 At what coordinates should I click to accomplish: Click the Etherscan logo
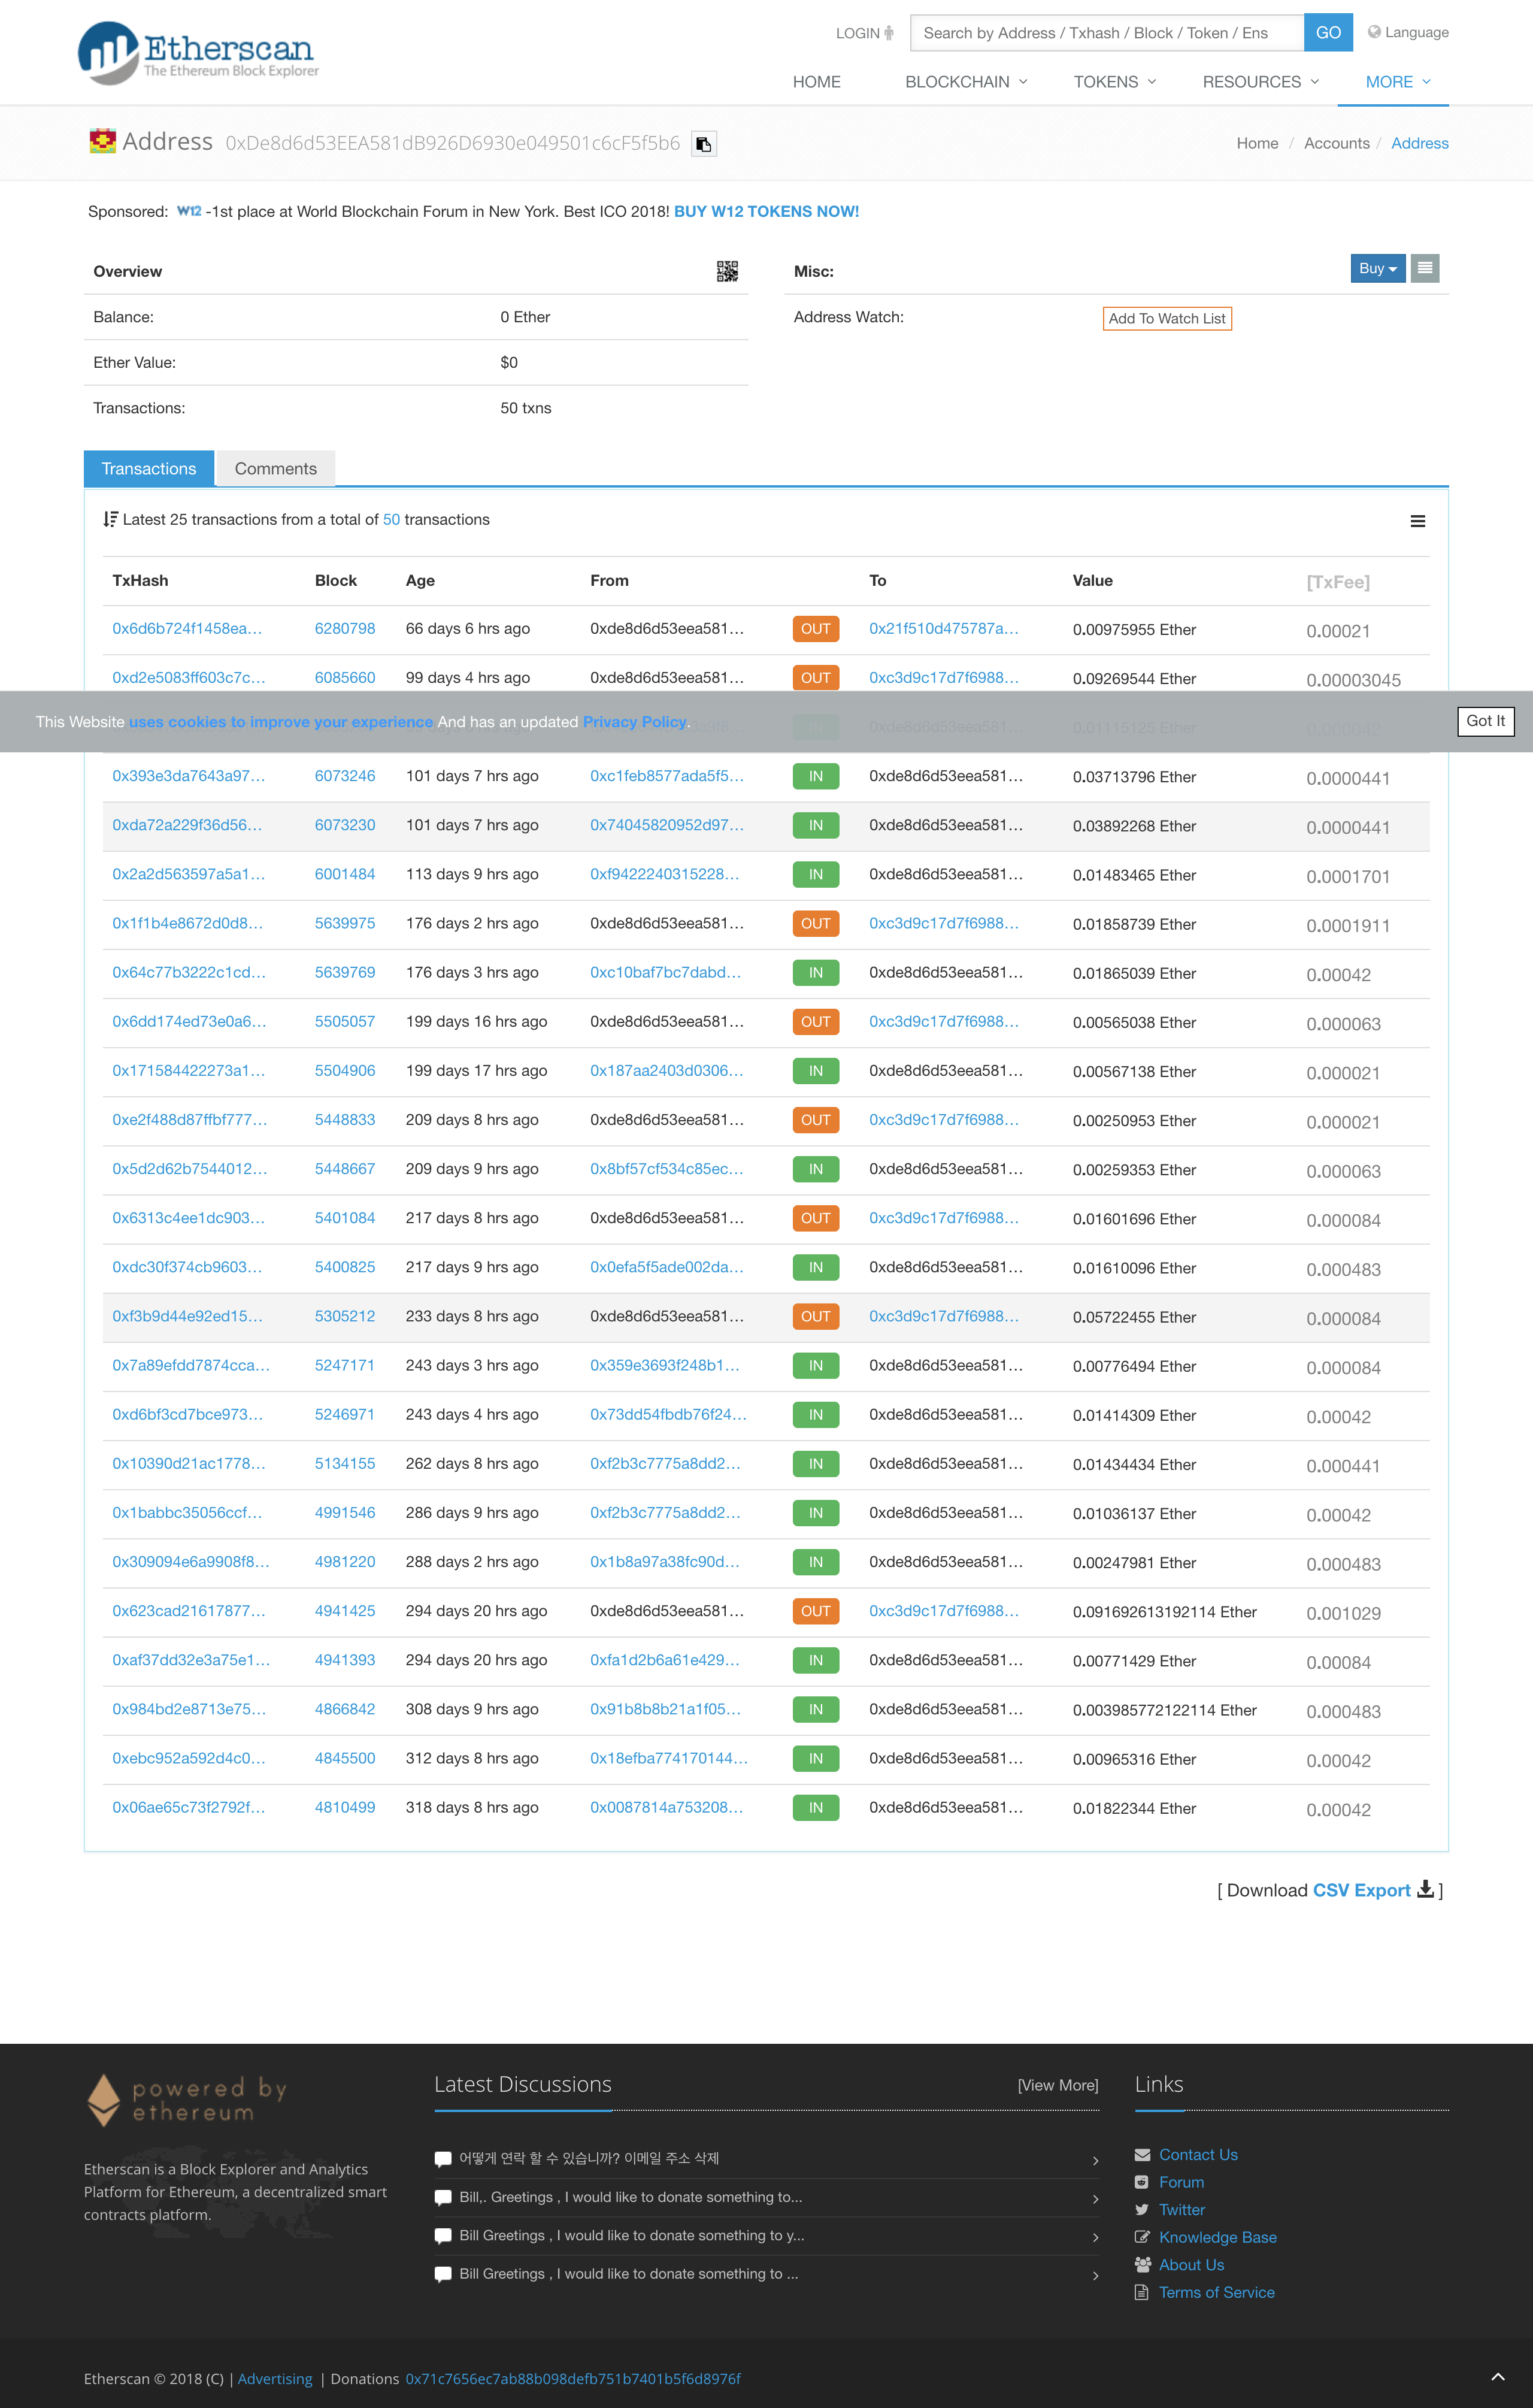click(x=198, y=52)
